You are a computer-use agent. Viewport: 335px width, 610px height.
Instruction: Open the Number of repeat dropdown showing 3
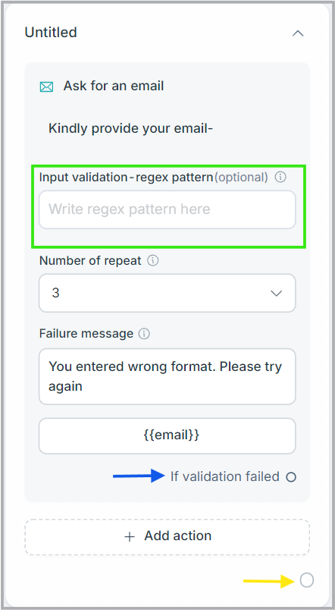167,294
